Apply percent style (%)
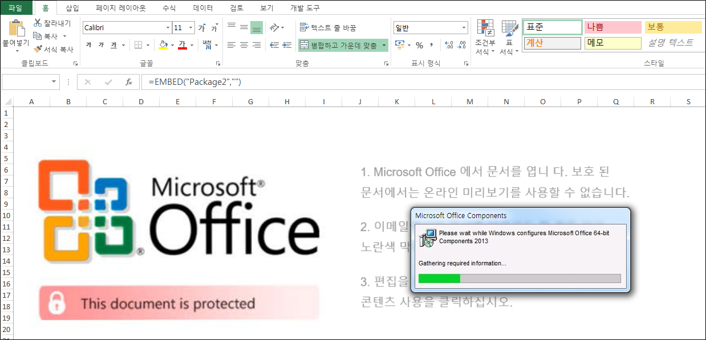This screenshot has width=706, height=340. 419,45
